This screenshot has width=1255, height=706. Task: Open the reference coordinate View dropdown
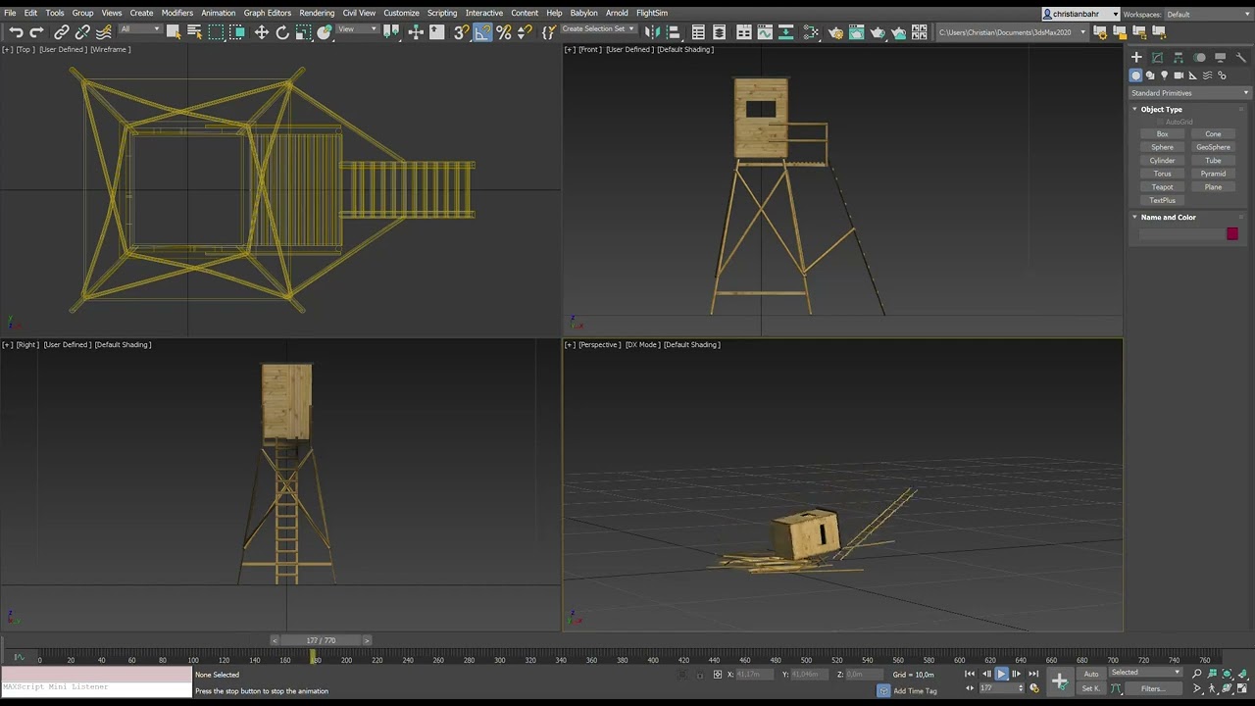(x=357, y=30)
